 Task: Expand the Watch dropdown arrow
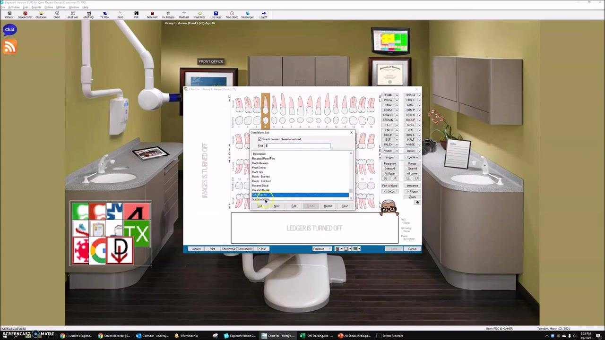tap(397, 151)
